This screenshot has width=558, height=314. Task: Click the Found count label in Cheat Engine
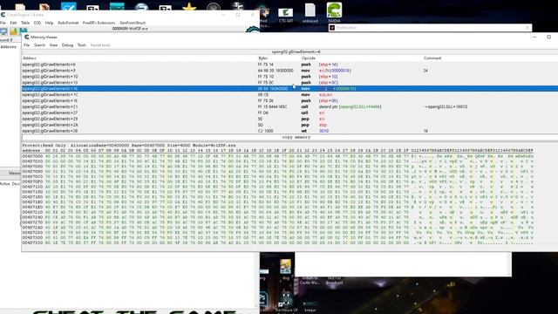click(x=6, y=40)
